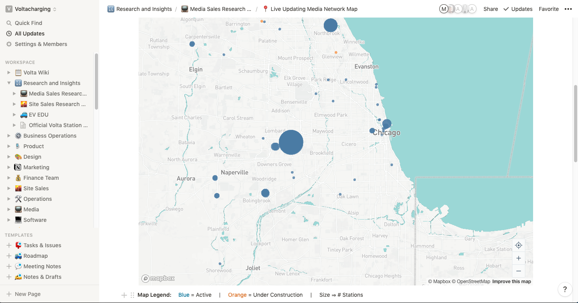Zoom out on the map
The width and height of the screenshot is (578, 303).
(519, 271)
